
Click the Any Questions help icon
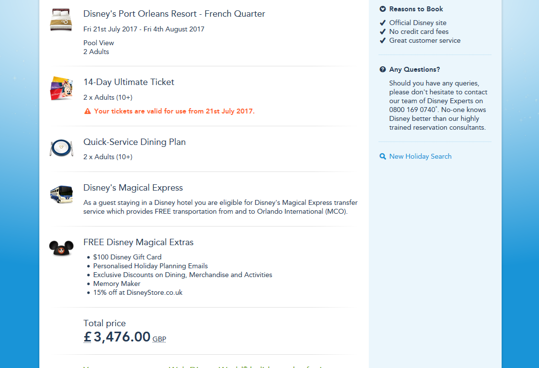click(383, 70)
